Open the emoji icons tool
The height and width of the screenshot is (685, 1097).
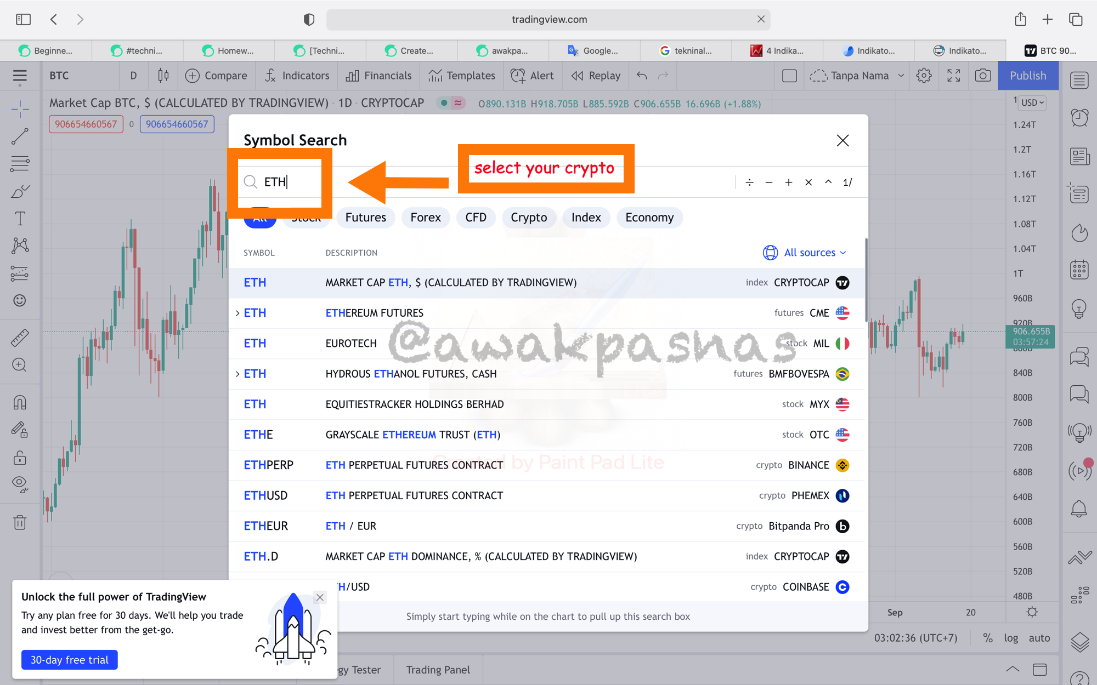[x=20, y=300]
